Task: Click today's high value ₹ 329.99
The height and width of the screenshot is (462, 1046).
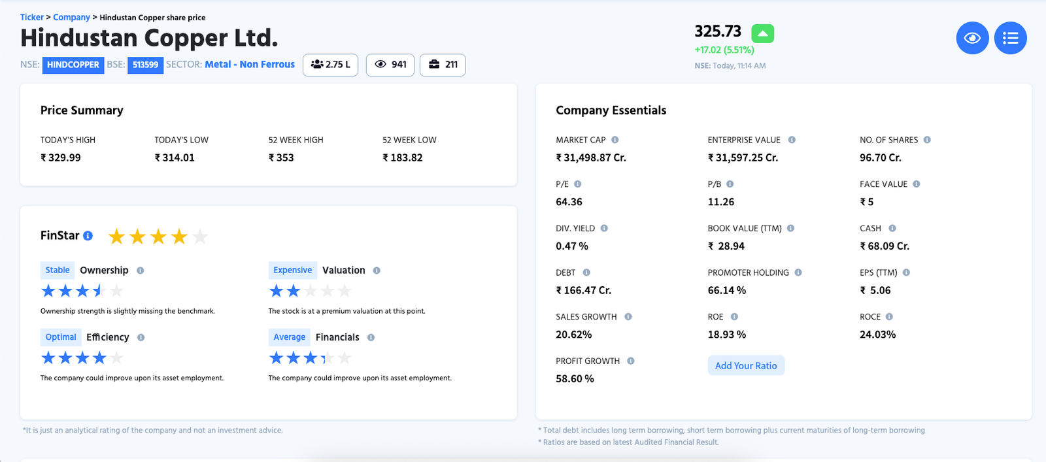Action: [x=61, y=157]
